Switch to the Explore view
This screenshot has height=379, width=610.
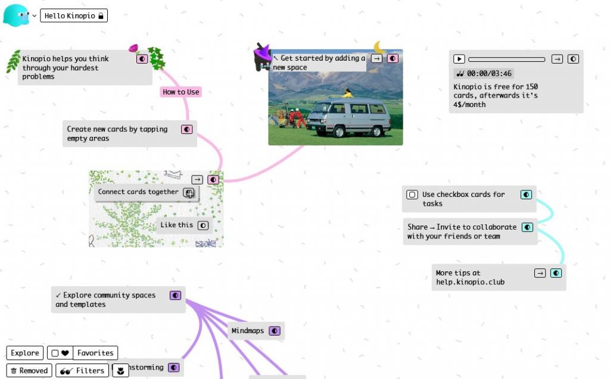pos(24,352)
